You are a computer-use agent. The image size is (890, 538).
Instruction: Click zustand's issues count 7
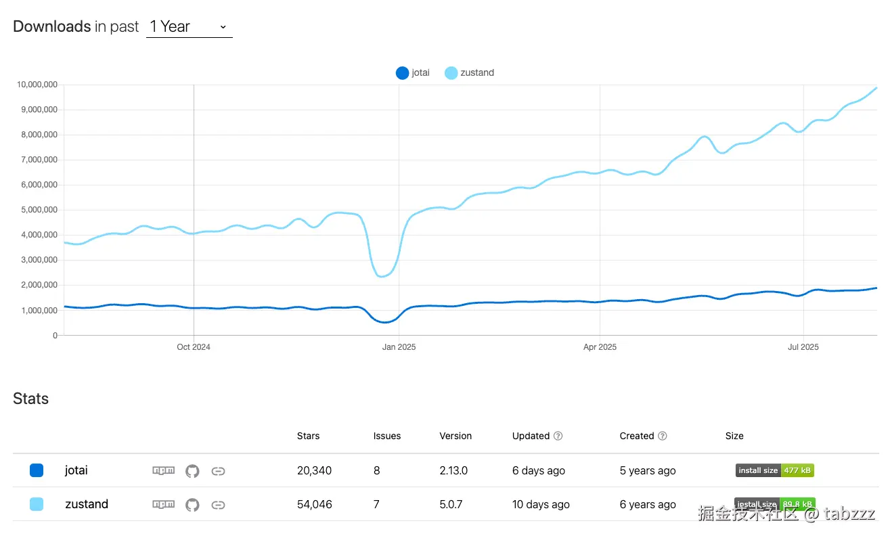point(376,504)
